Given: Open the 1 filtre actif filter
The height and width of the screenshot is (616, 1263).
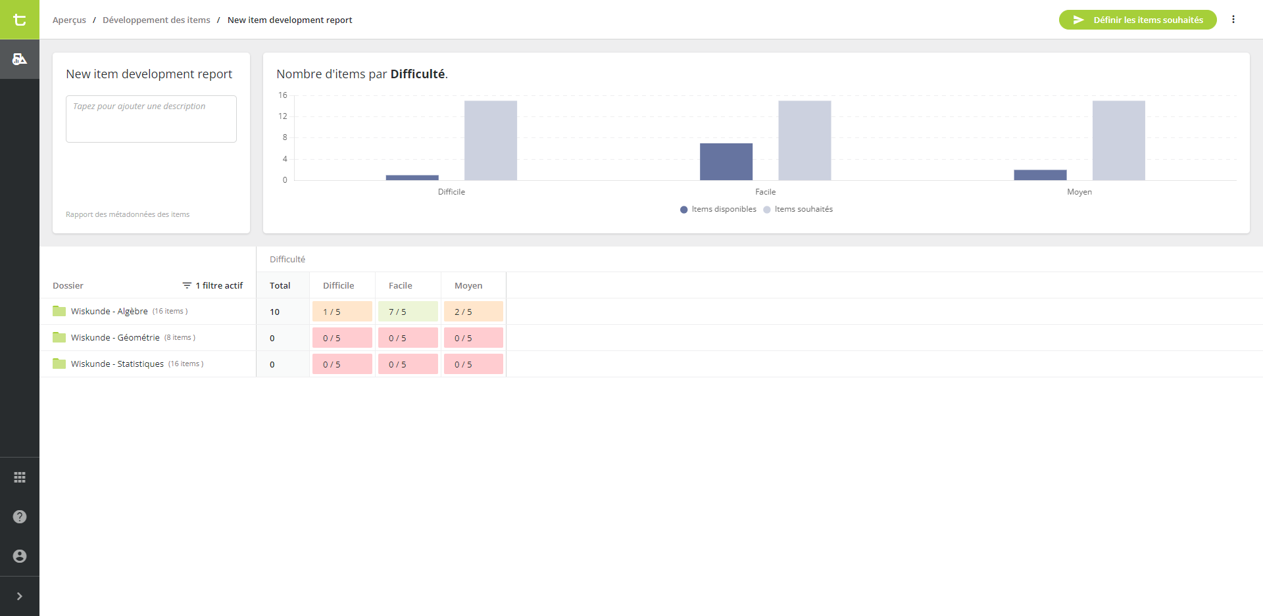Looking at the screenshot, I should [x=212, y=285].
